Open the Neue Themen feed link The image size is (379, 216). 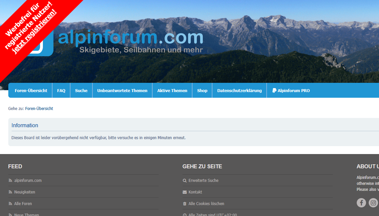27,214
